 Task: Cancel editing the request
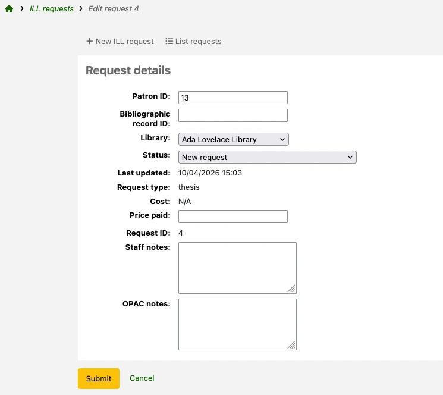[142, 378]
